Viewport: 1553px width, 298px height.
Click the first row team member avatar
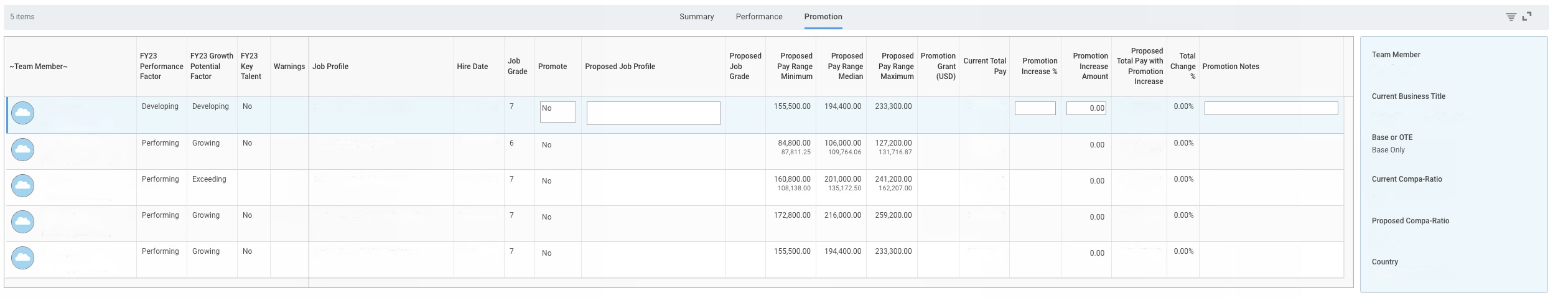pos(23,113)
